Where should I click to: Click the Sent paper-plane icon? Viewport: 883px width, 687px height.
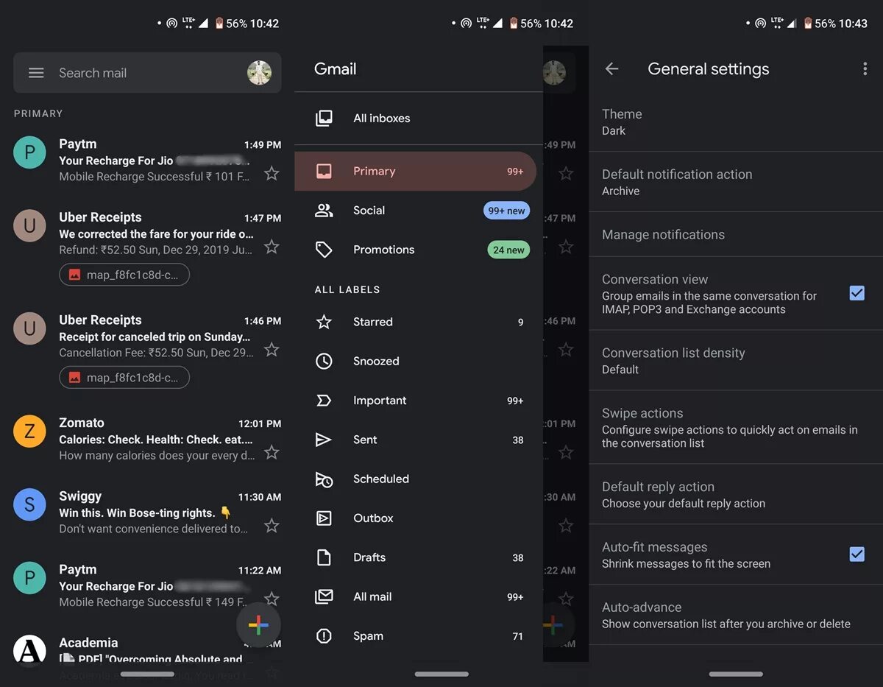point(324,440)
